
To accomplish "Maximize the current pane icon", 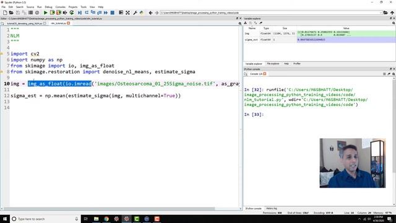I will (x=121, y=12).
